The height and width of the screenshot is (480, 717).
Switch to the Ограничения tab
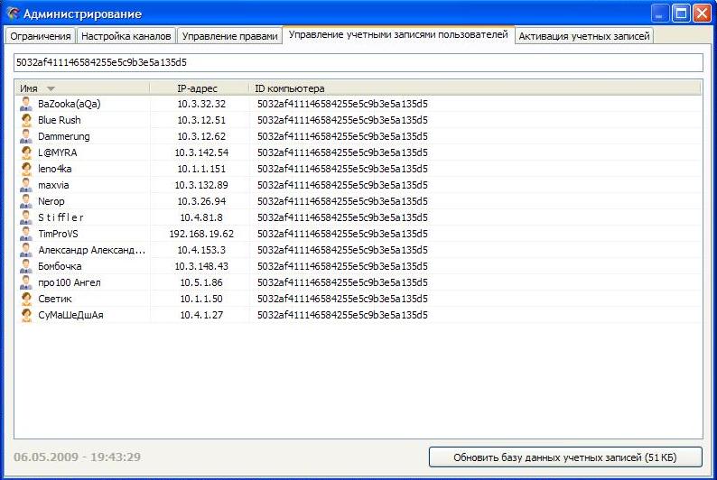click(x=40, y=36)
